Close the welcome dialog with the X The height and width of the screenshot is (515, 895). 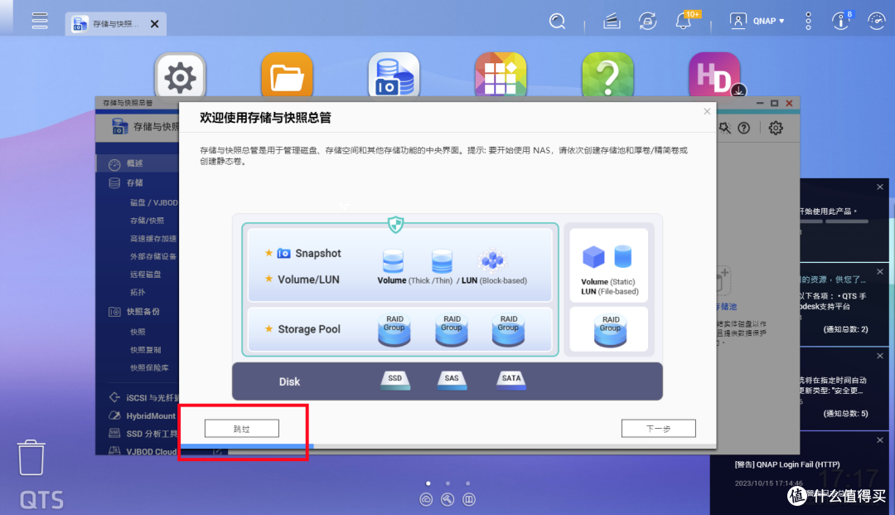point(707,111)
